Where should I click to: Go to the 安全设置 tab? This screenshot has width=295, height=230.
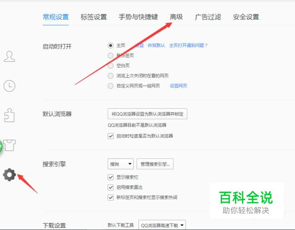pyautogui.click(x=246, y=17)
